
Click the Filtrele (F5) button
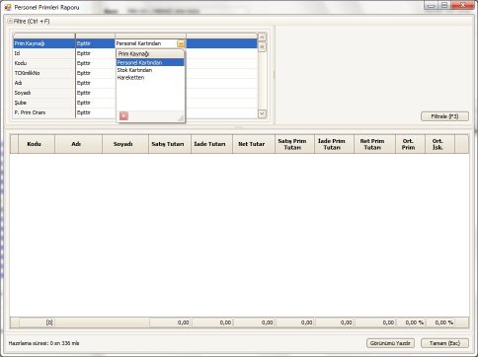pyautogui.click(x=444, y=116)
